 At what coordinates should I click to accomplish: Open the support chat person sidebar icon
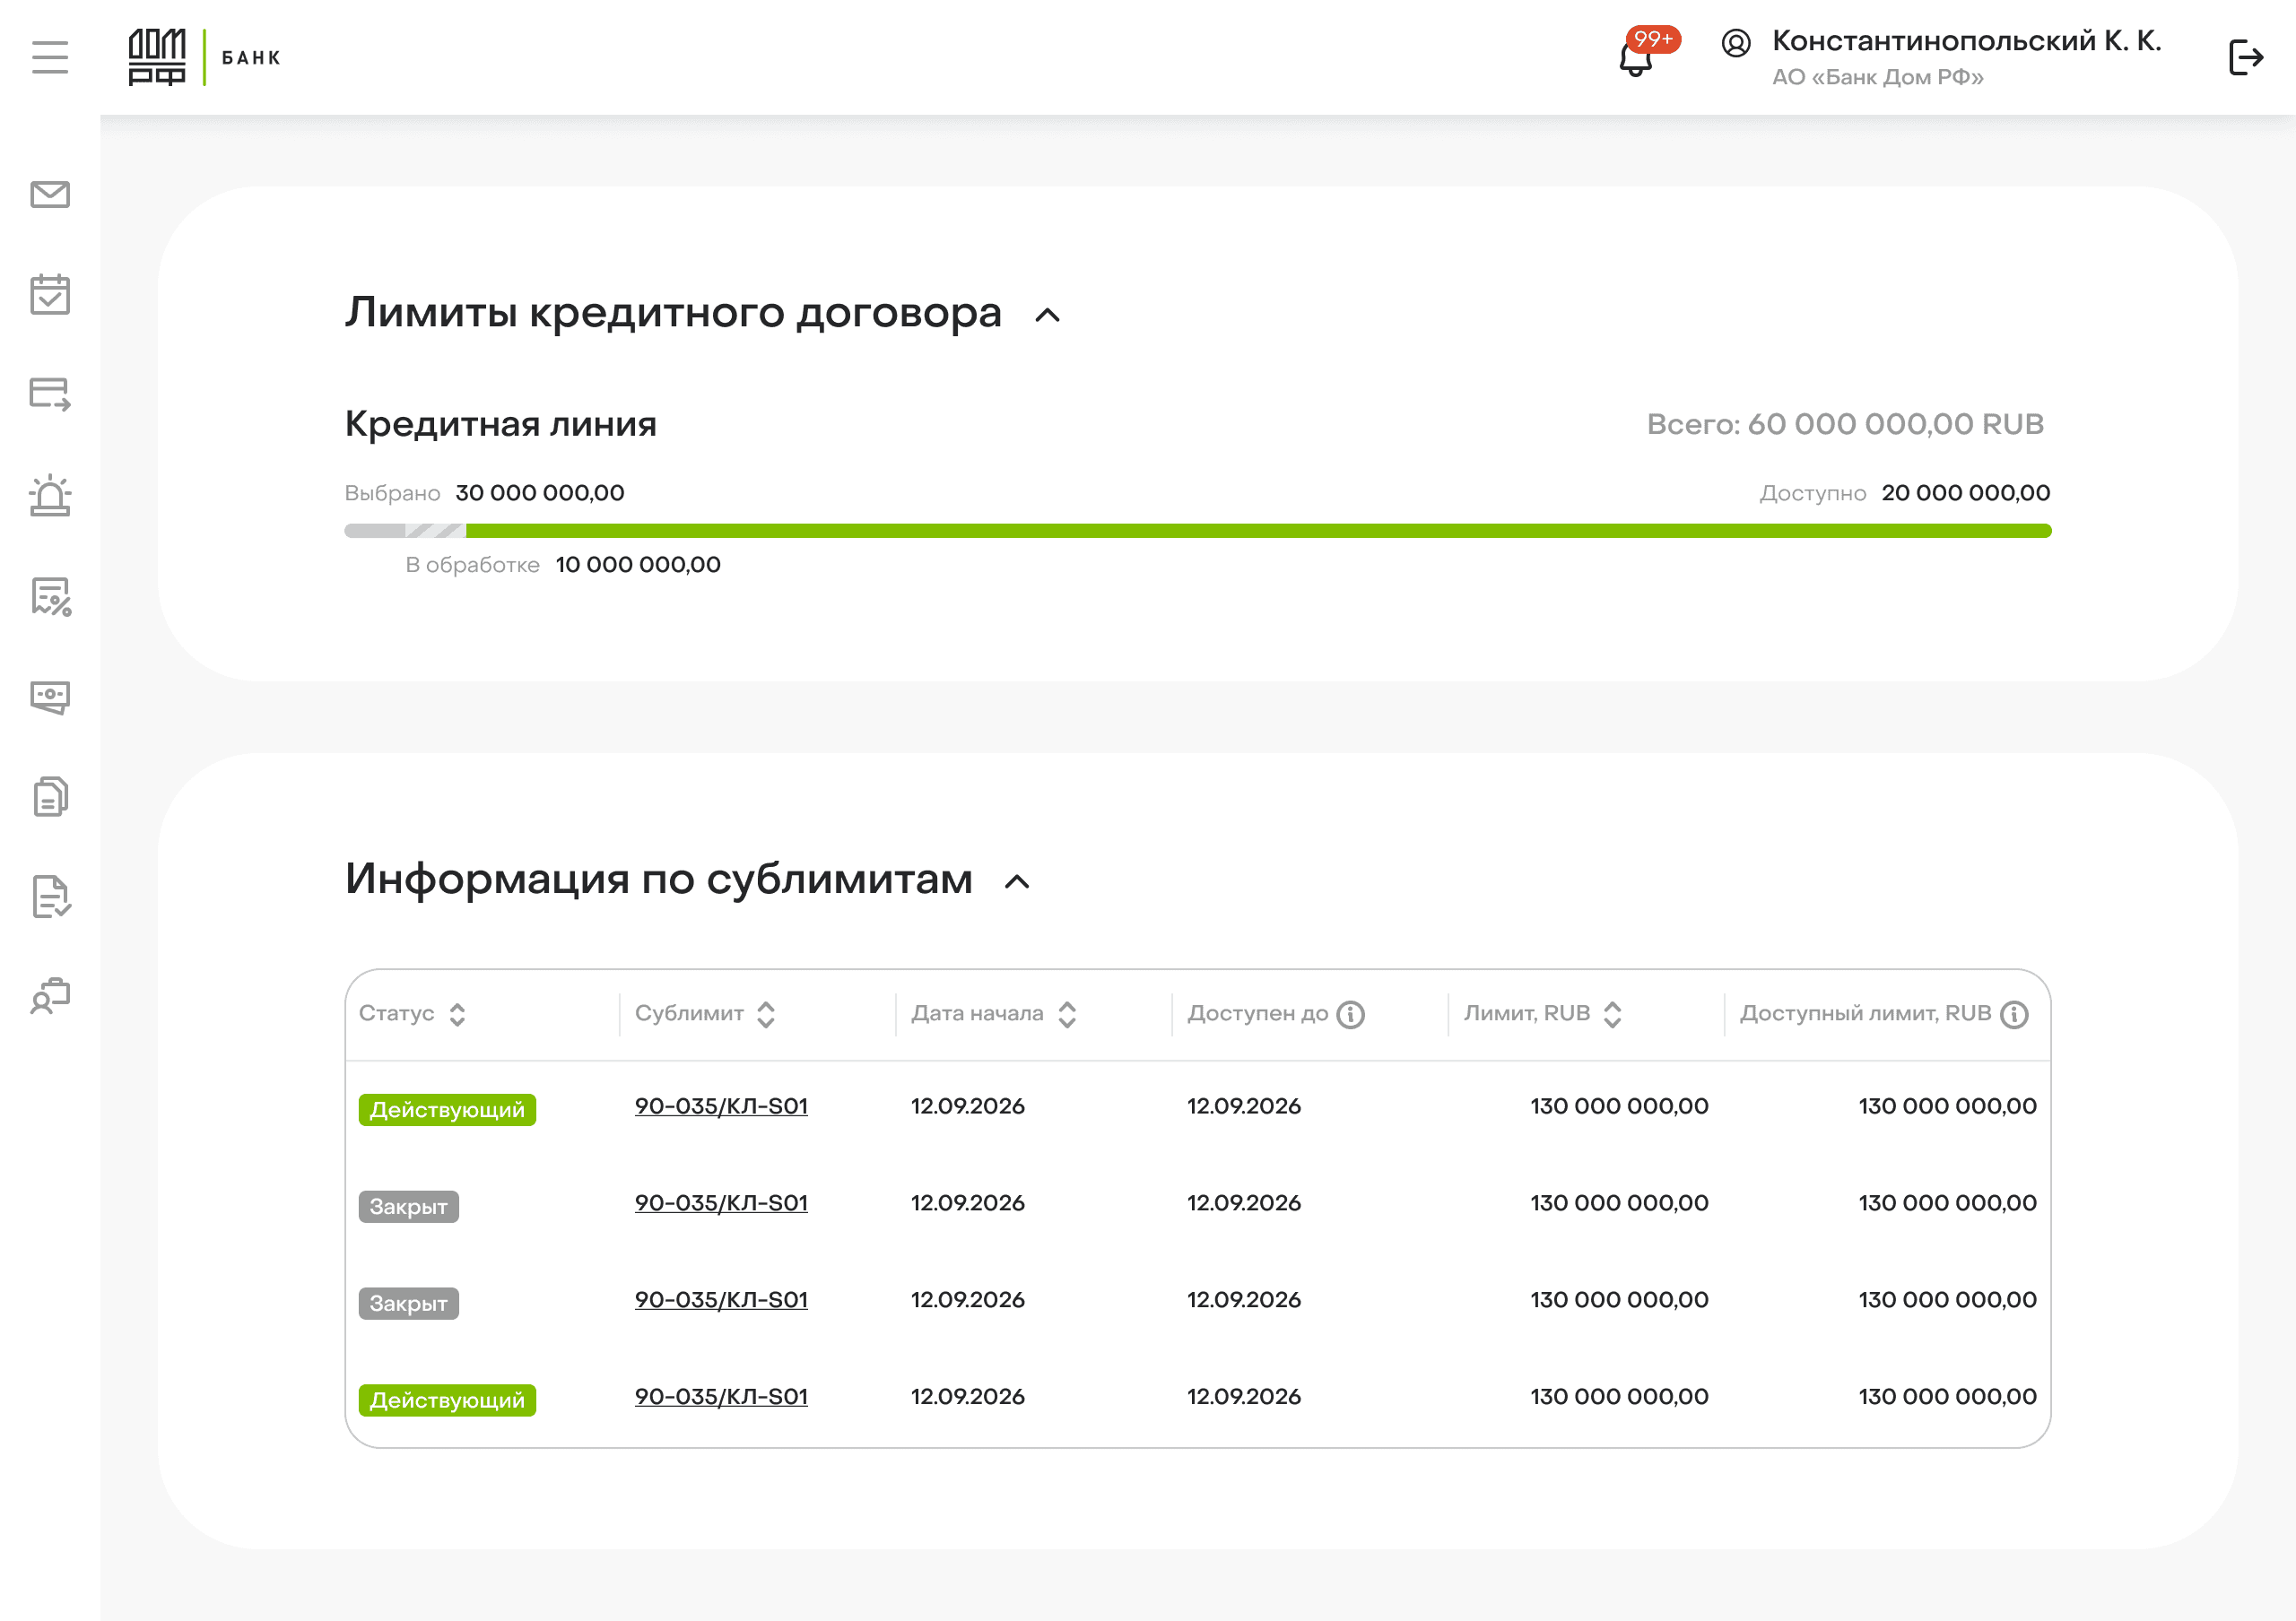50,996
